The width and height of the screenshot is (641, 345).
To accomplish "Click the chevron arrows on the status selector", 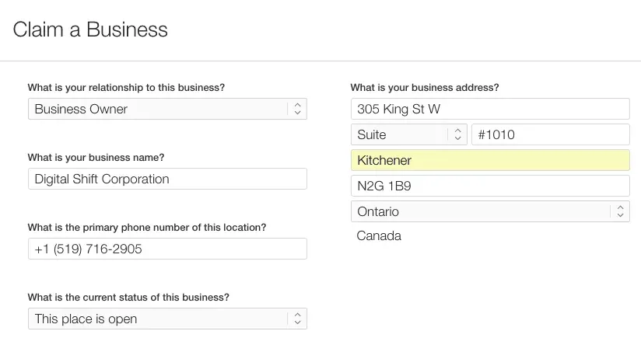I will (297, 319).
